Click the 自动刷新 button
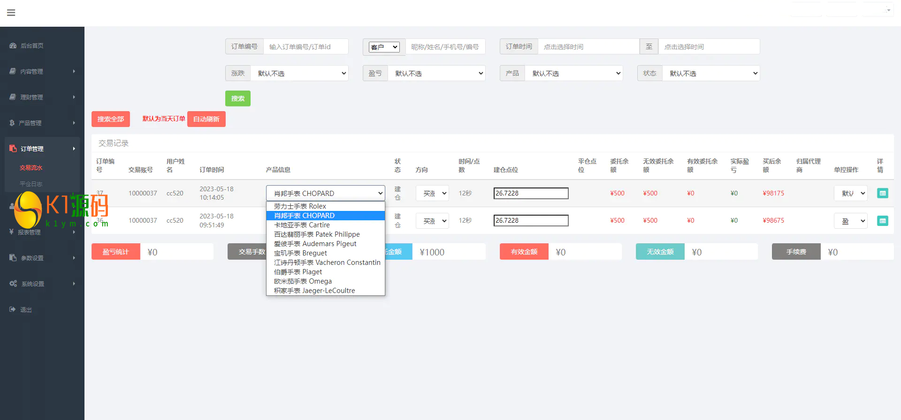Image resolution: width=901 pixels, height=420 pixels. coord(206,119)
